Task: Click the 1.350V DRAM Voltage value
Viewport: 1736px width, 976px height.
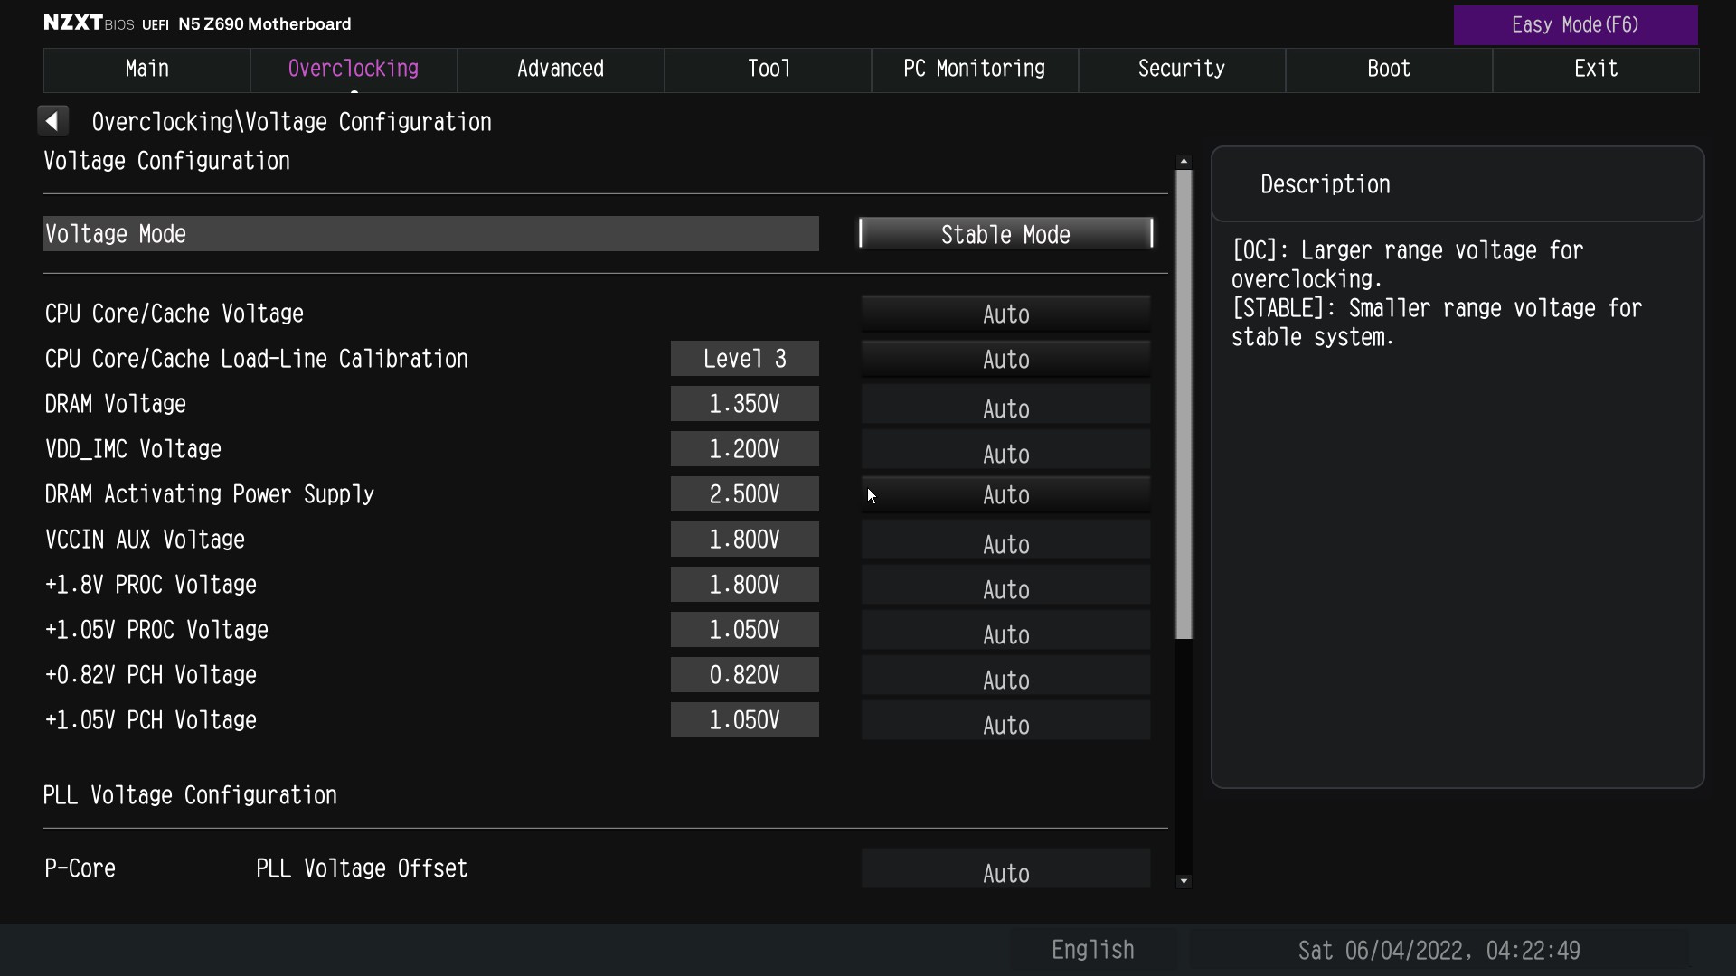Action: point(744,404)
